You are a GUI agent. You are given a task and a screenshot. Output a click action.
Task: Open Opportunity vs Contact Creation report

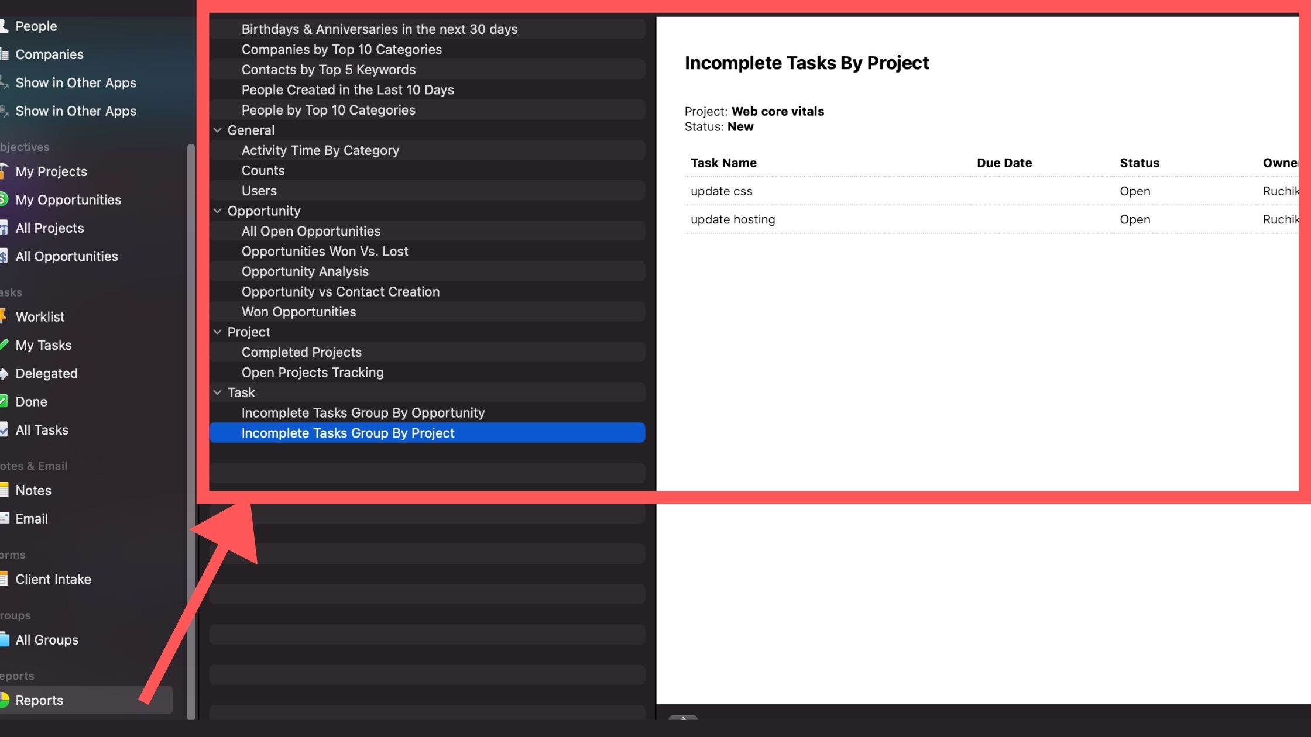(x=427, y=292)
